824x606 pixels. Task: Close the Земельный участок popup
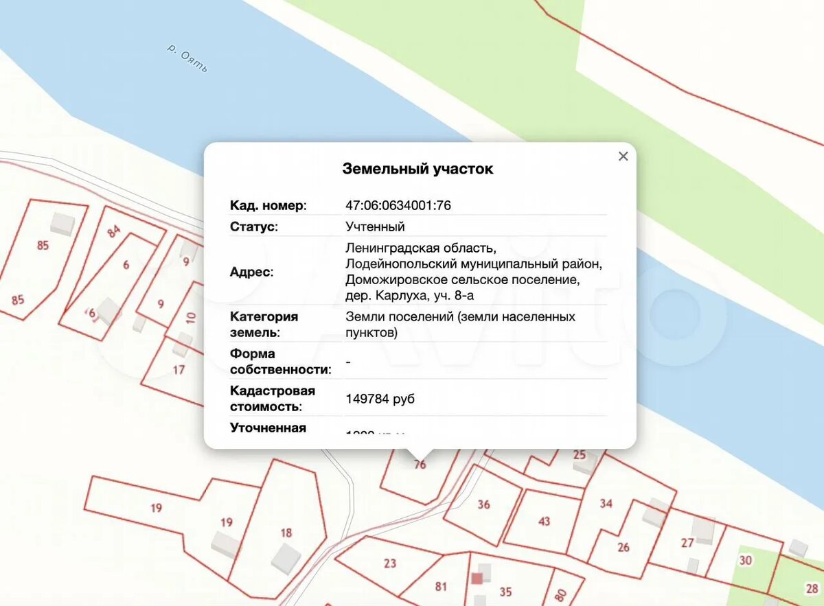coord(623,156)
